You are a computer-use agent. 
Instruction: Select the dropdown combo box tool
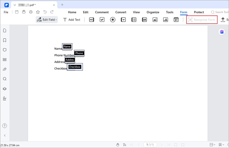pos(123,20)
